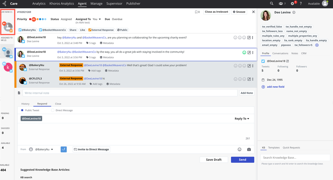Open the emoji picker in reply box

click(x=239, y=149)
